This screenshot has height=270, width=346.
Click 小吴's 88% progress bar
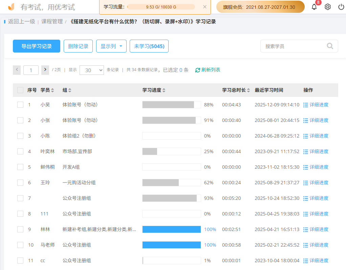point(171,105)
